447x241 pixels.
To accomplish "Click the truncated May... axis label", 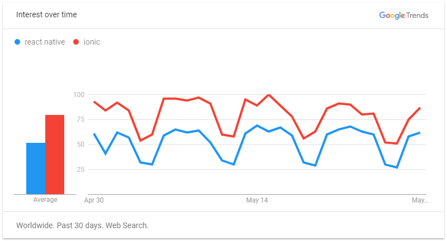I will point(420,200).
